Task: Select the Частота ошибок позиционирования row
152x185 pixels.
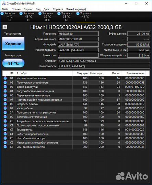Action: click(x=74, y=100)
